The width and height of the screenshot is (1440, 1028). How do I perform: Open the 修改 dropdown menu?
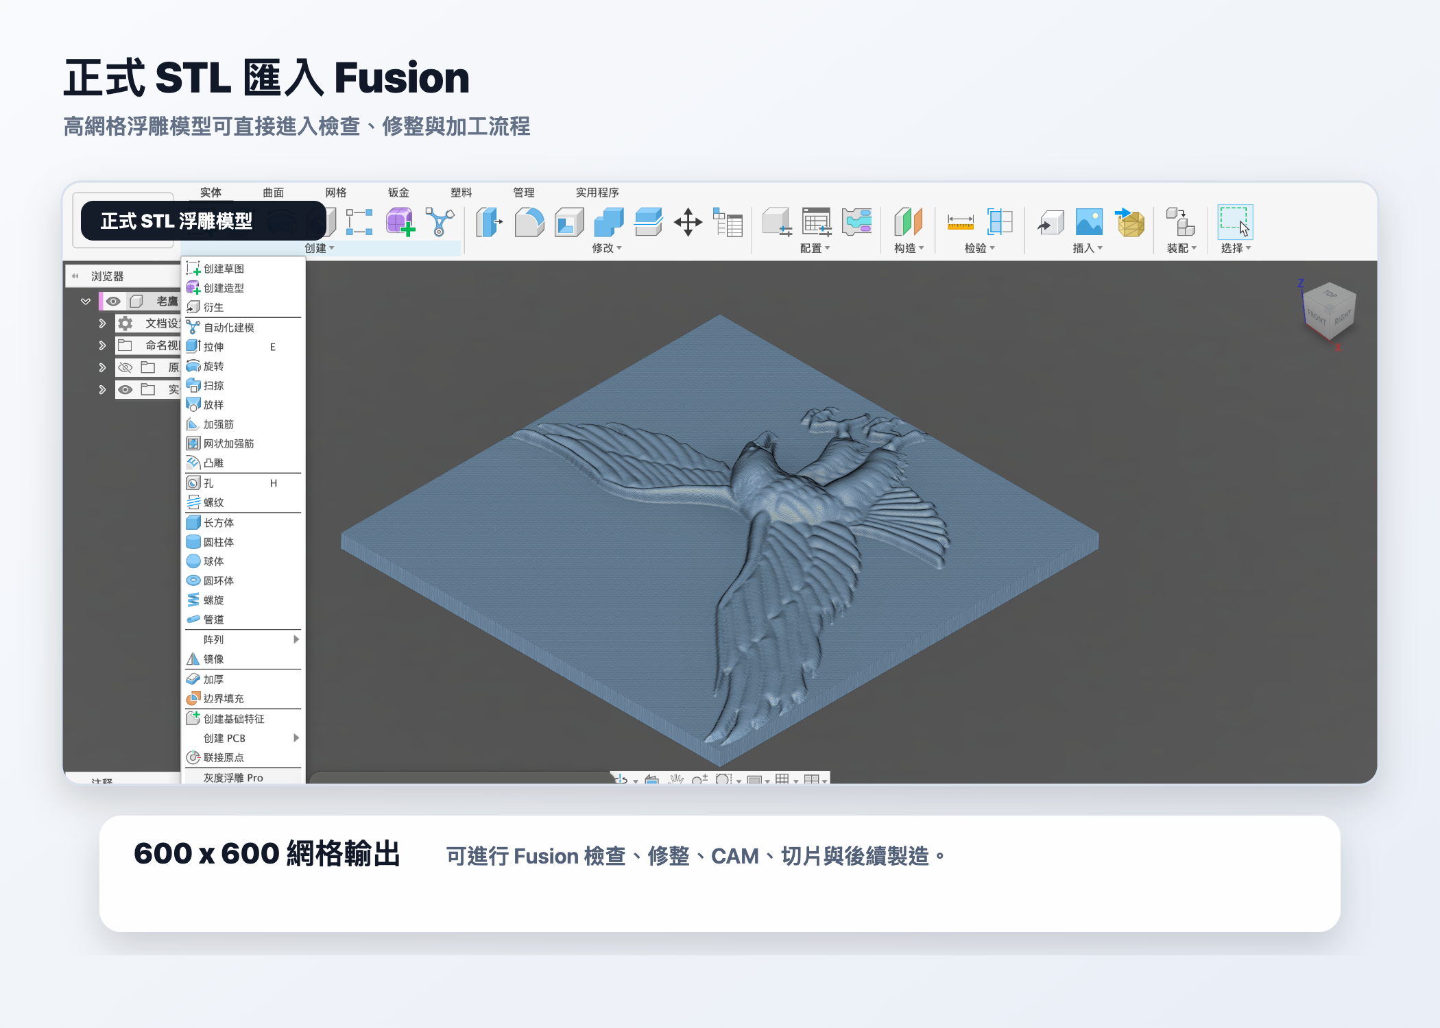607,248
